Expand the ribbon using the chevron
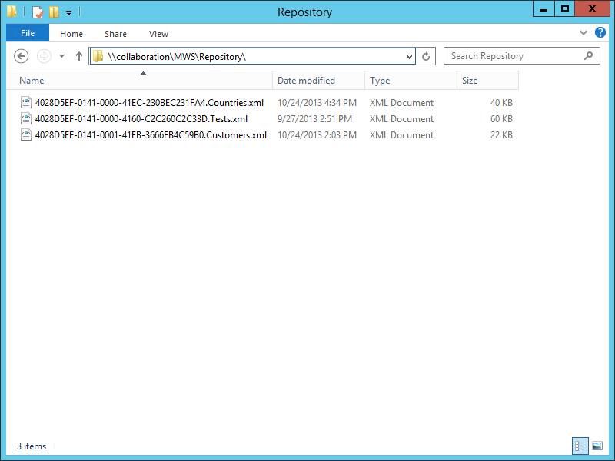The height and width of the screenshot is (461, 615). [x=583, y=34]
